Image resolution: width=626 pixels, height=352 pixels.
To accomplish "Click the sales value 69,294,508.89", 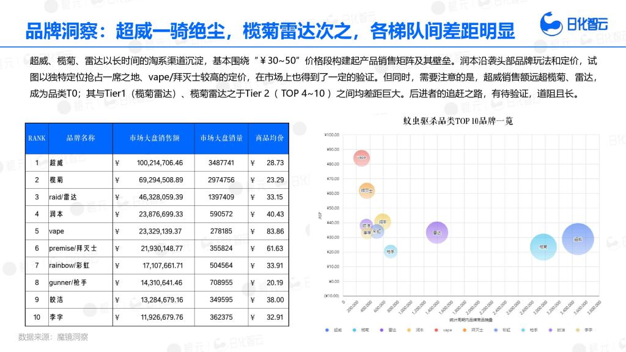I will (161, 180).
